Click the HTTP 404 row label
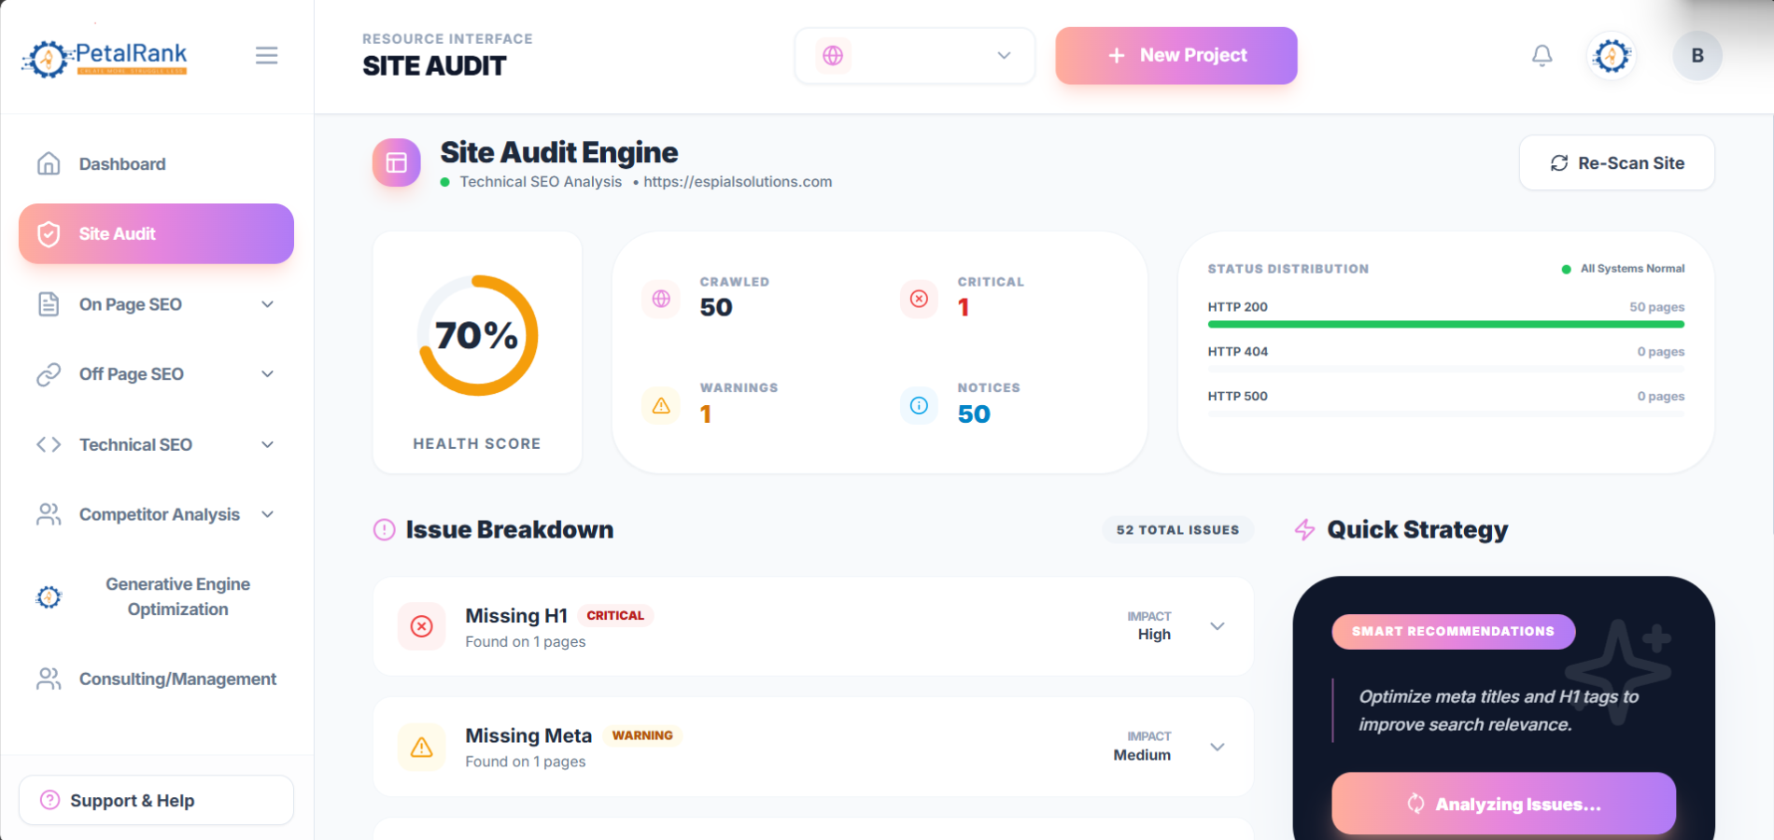Image resolution: width=1774 pixels, height=840 pixels. click(1238, 352)
